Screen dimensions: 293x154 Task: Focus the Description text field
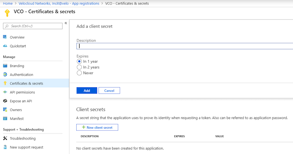tap(184, 46)
